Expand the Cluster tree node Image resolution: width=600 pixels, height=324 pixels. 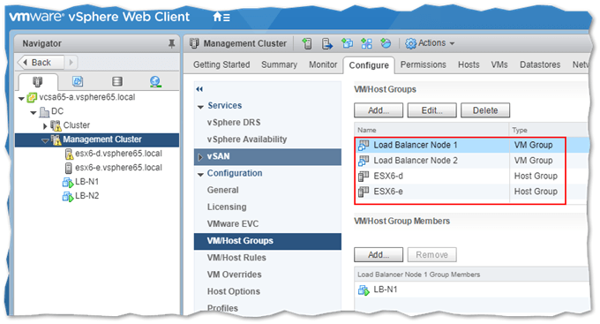click(45, 125)
